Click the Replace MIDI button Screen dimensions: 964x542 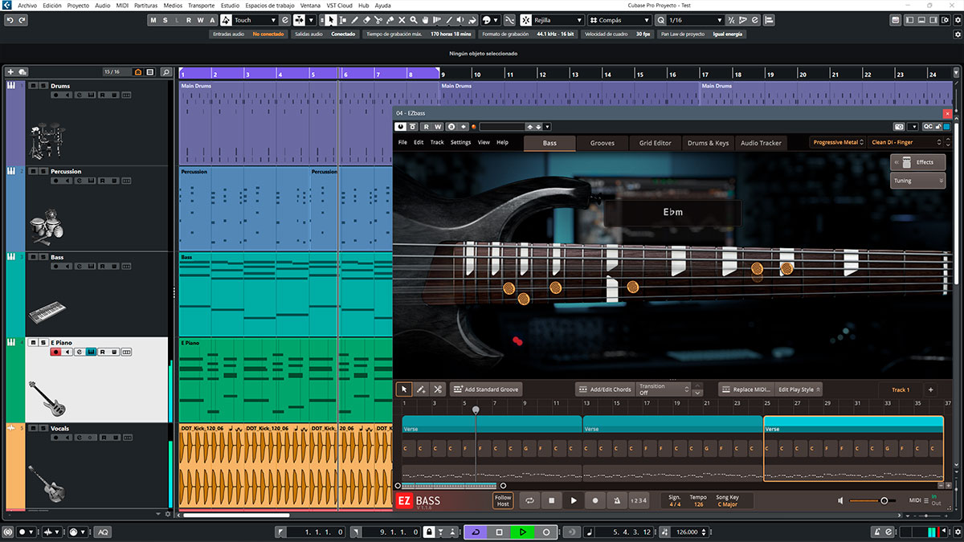pos(745,389)
